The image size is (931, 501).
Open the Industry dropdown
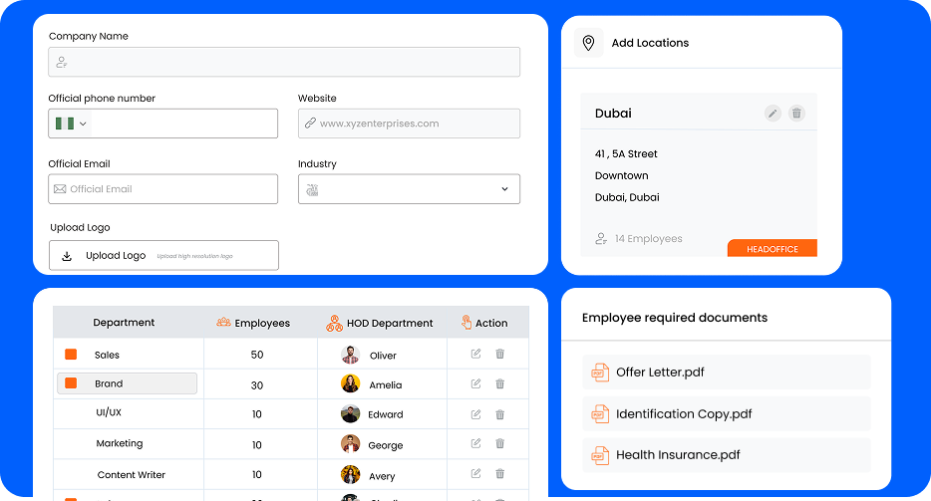tap(409, 189)
